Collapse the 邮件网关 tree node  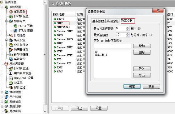click(x=7, y=21)
